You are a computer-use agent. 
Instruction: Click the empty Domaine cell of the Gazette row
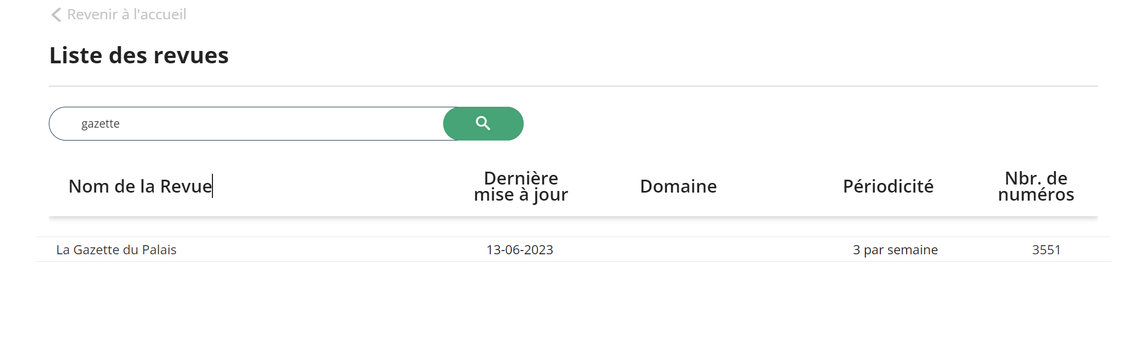pyautogui.click(x=678, y=249)
